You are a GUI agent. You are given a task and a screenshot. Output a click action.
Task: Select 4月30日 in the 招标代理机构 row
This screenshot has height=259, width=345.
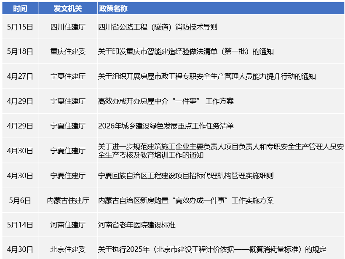tap(20, 176)
